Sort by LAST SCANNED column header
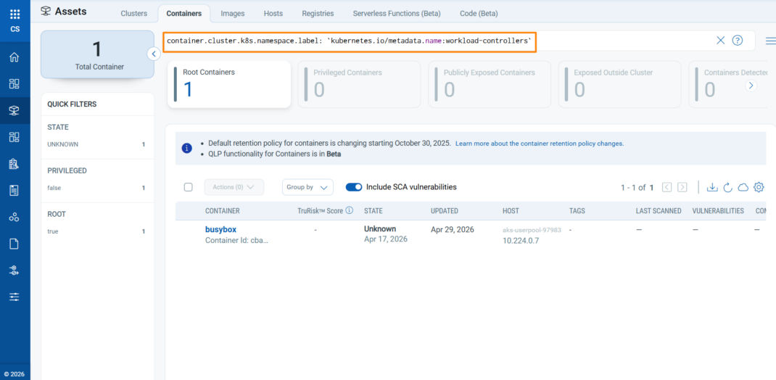The width and height of the screenshot is (776, 380). [x=659, y=211]
